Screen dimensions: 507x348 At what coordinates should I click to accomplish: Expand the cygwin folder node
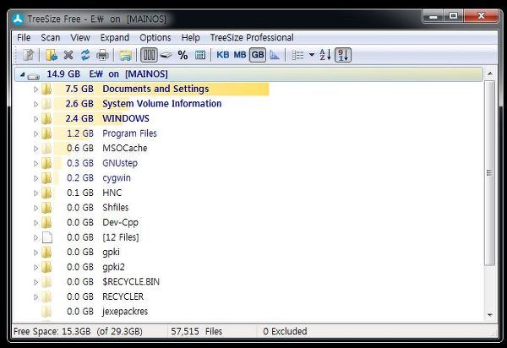pos(35,178)
